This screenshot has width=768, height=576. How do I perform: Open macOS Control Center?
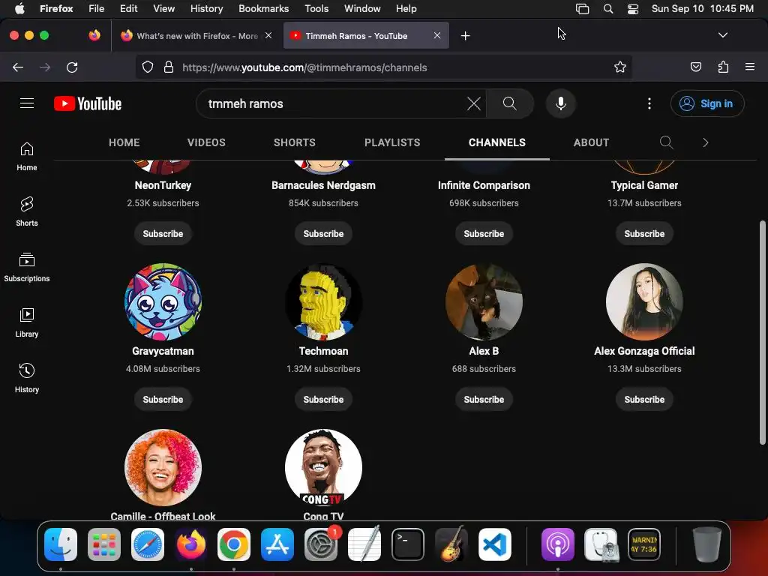click(633, 9)
